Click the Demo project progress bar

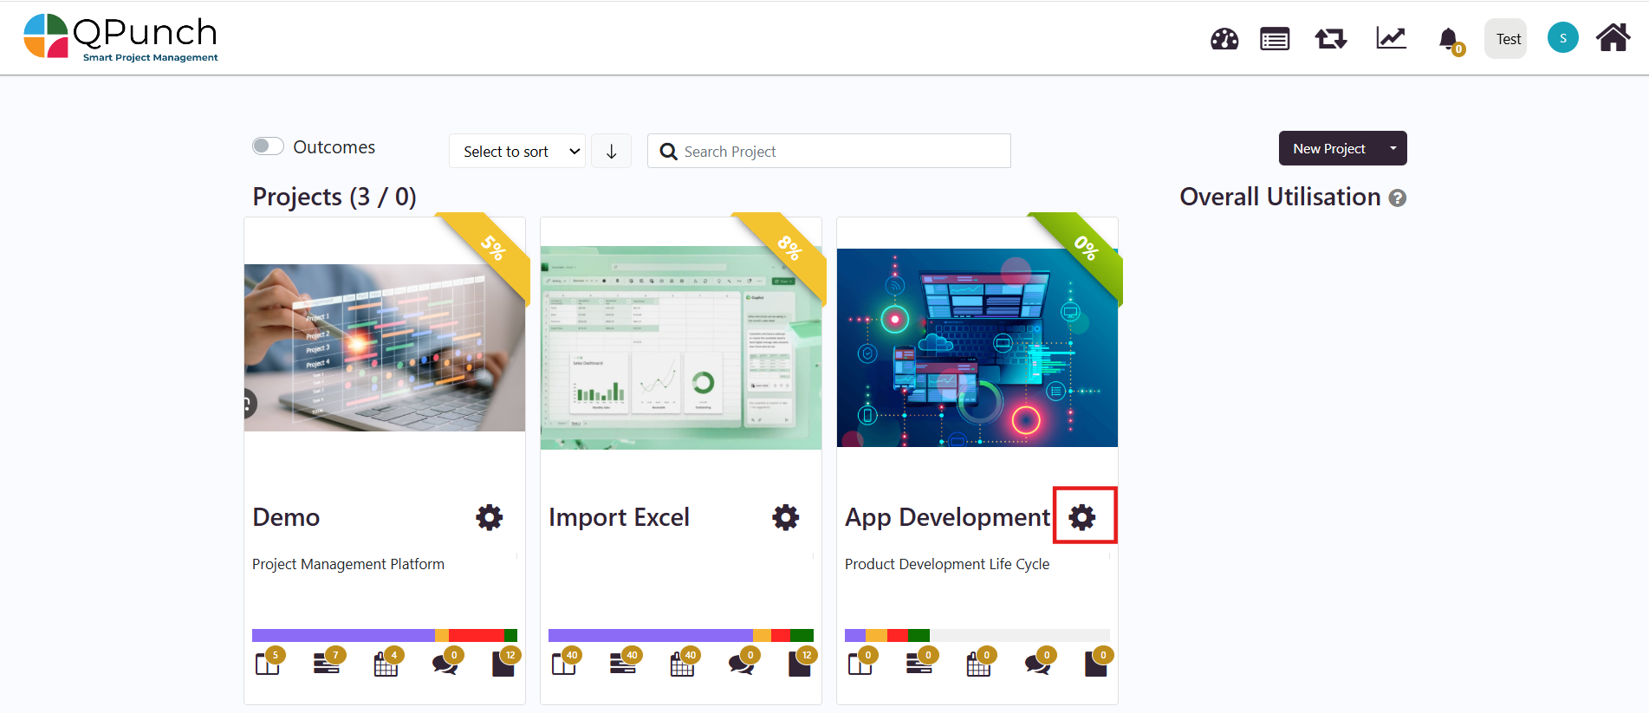point(384,635)
